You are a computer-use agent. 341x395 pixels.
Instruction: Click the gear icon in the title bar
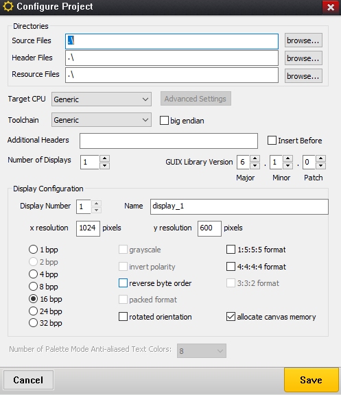(8, 7)
